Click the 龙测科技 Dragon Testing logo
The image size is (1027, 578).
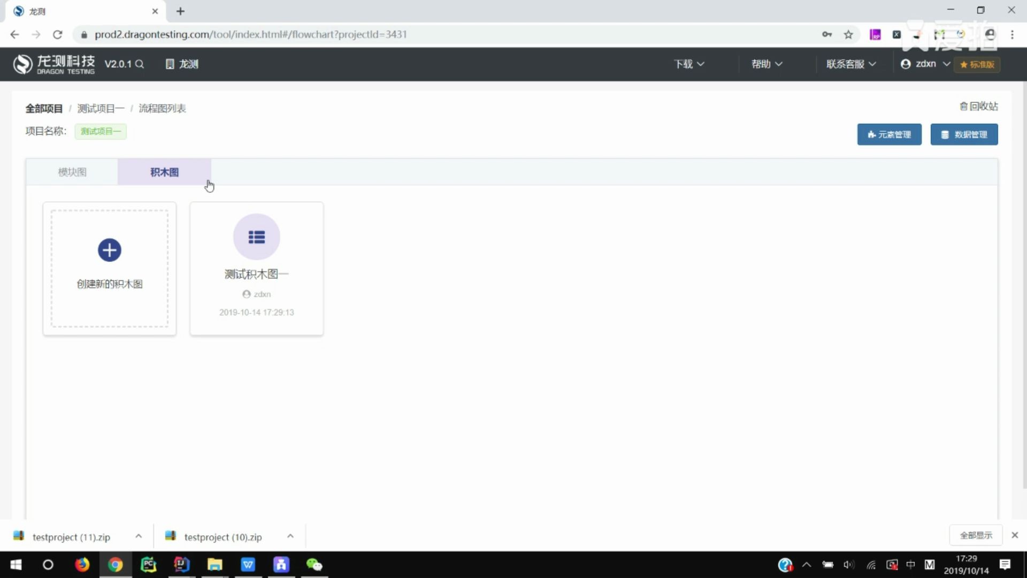54,64
